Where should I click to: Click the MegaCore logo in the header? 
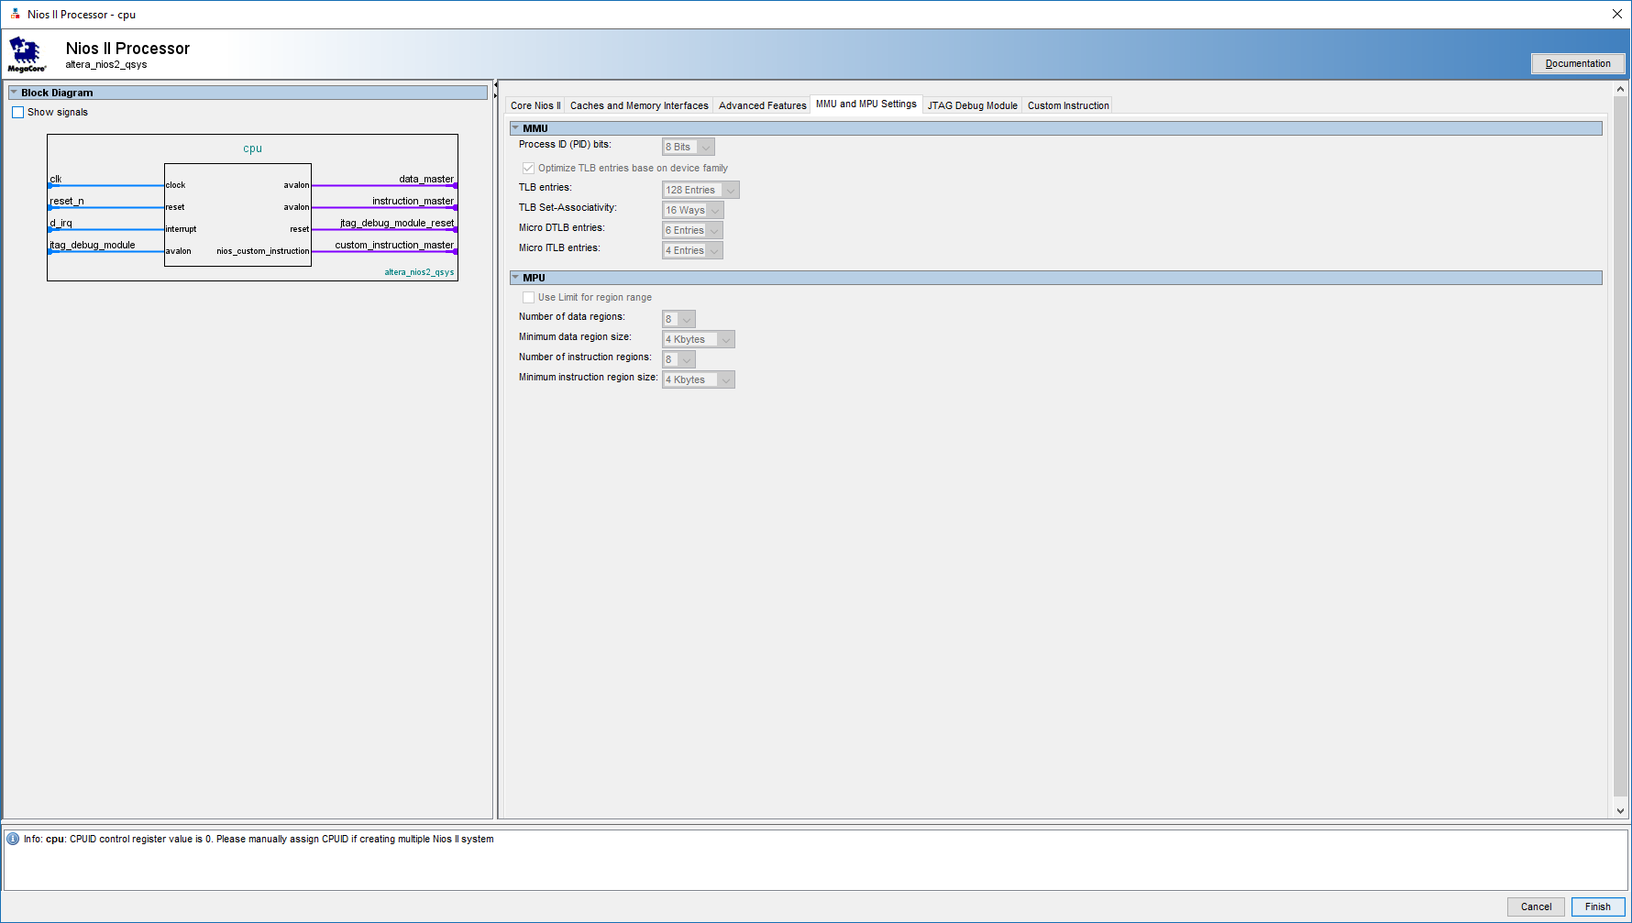click(x=25, y=52)
